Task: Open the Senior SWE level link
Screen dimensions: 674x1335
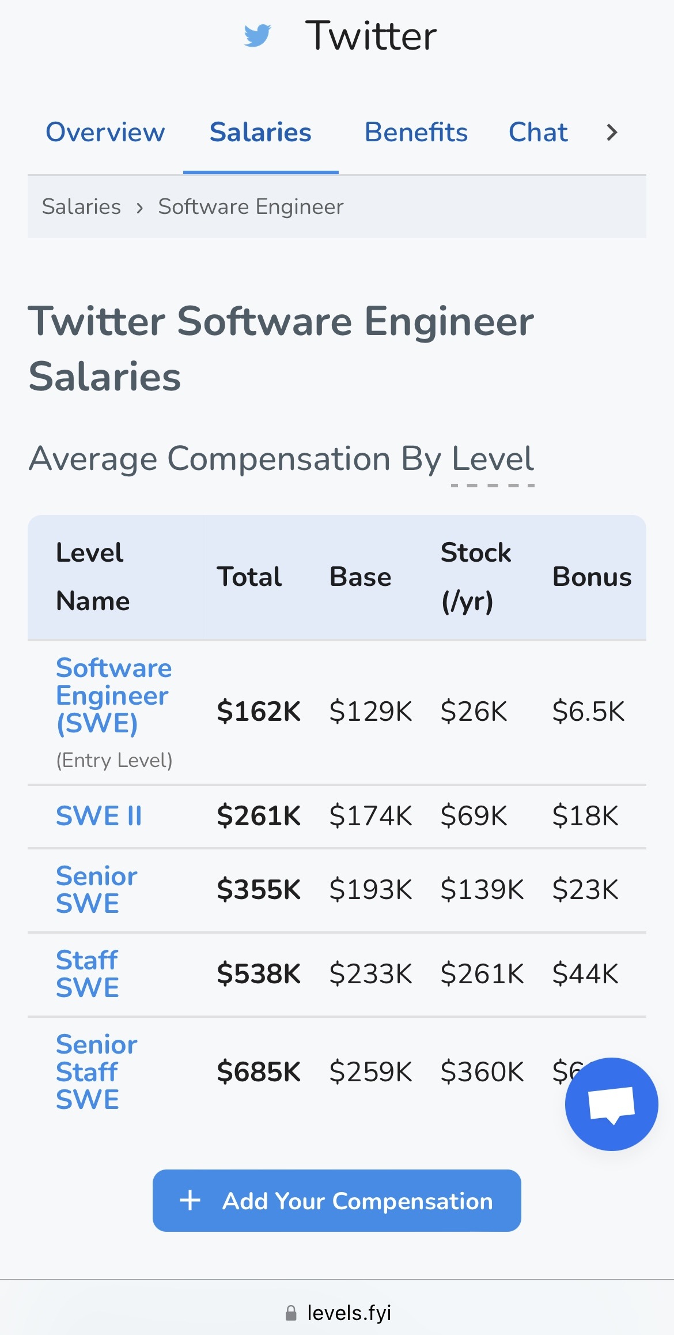Action: [x=96, y=889]
